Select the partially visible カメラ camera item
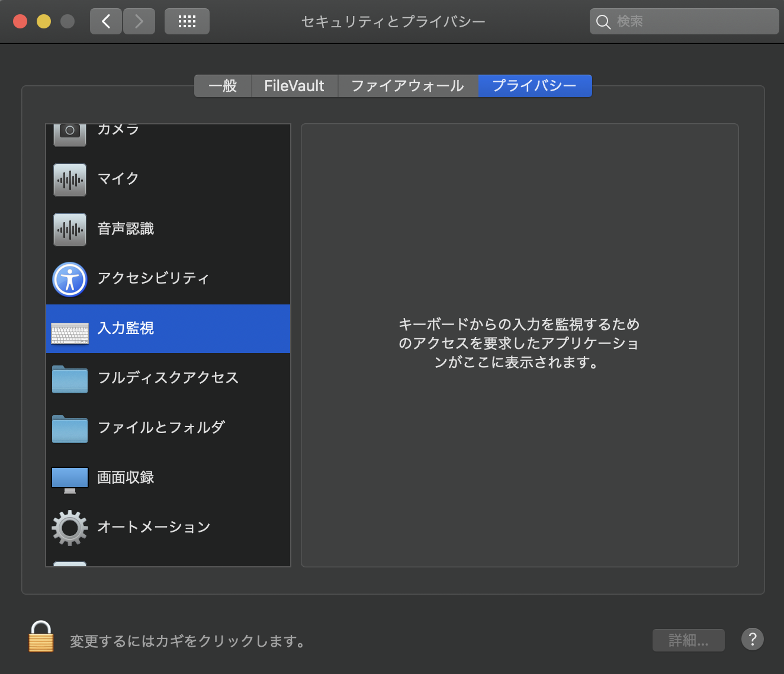 click(118, 131)
